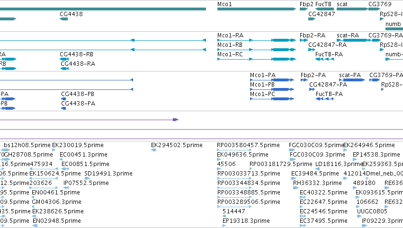Screen dimensions: 403x228
Task: Open EST EK049636.5prime
Action: coord(219,159)
